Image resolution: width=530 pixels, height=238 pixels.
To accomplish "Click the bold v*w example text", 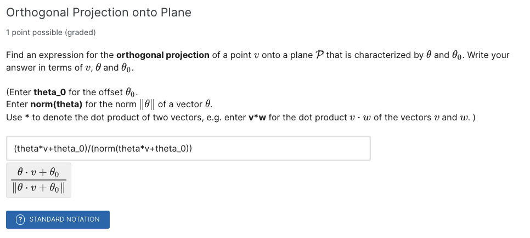I will pyautogui.click(x=257, y=118).
